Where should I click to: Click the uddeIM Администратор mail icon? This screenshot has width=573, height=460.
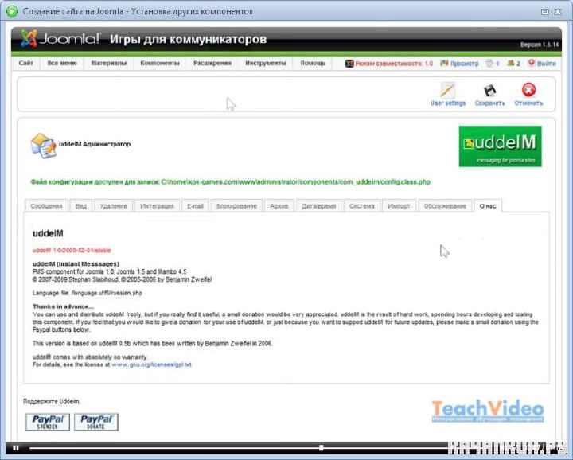tap(43, 146)
